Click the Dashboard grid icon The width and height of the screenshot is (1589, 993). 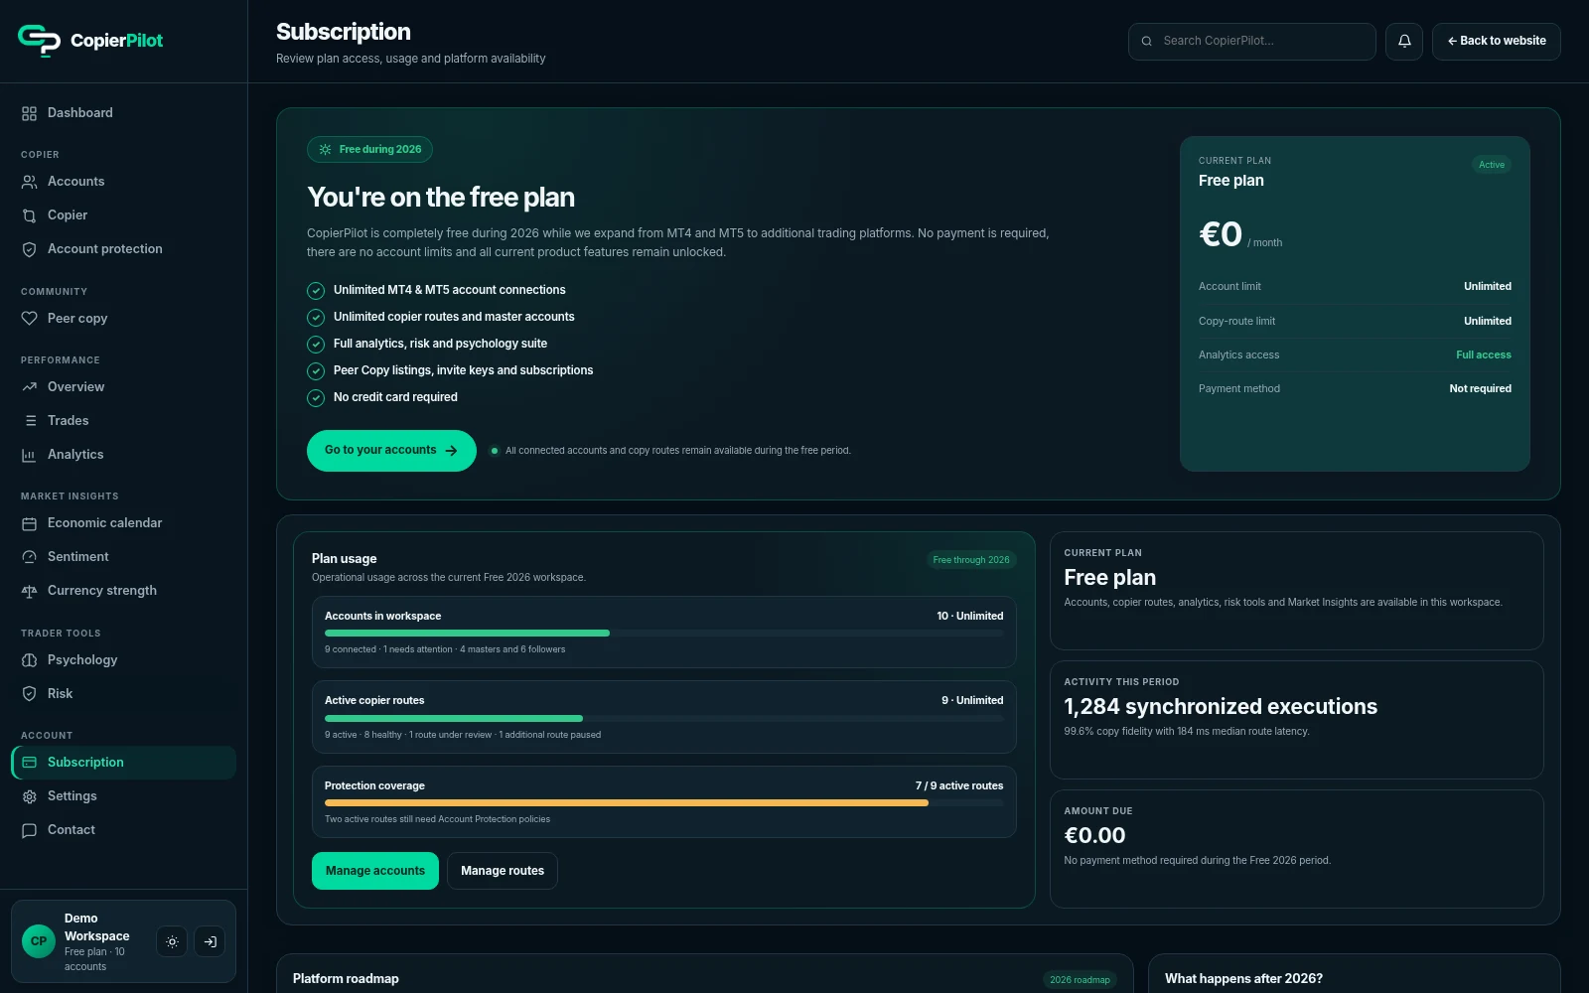pyautogui.click(x=29, y=113)
